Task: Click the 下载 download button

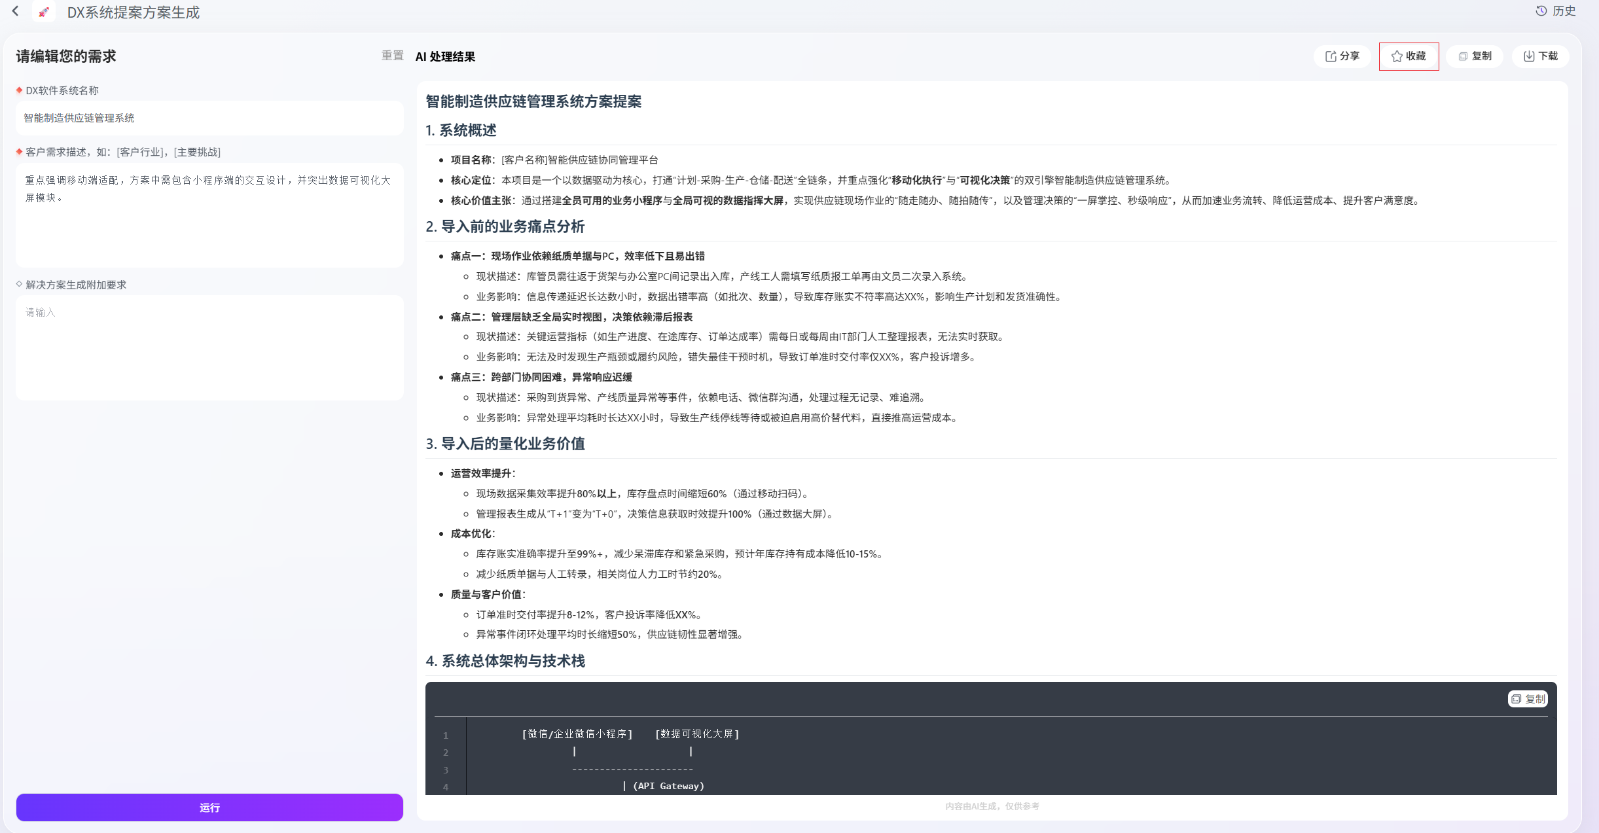Action: pos(1541,56)
